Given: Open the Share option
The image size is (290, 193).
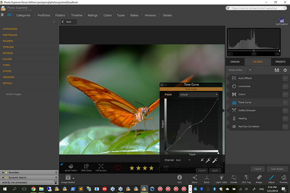Looking at the screenshot, I should pos(194,178).
